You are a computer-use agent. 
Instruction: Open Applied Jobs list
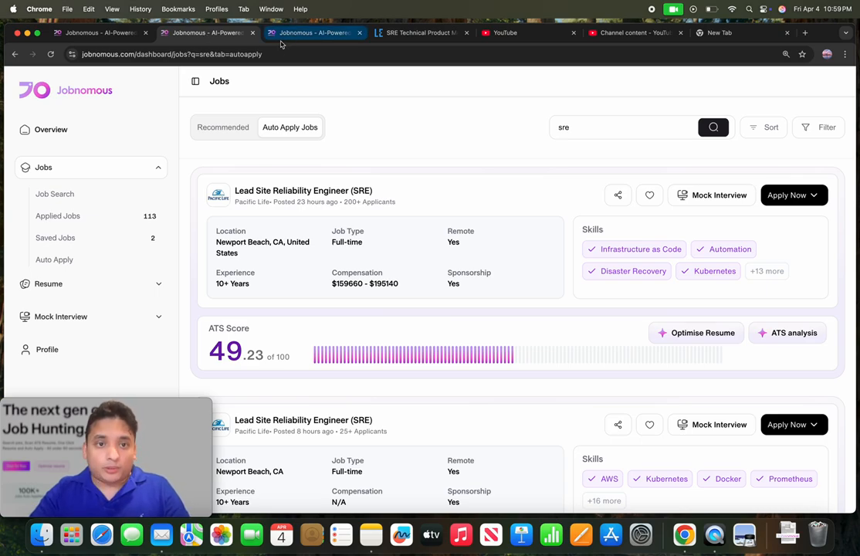pyautogui.click(x=58, y=215)
